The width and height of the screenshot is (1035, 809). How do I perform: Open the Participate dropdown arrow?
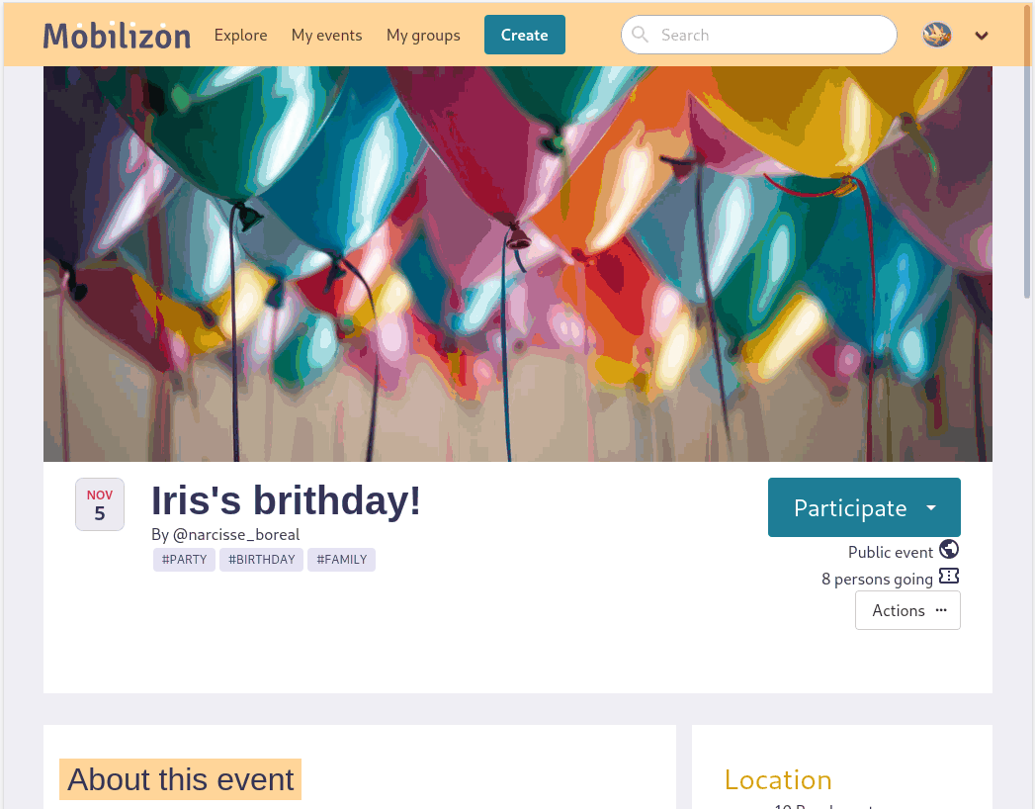[x=931, y=507]
